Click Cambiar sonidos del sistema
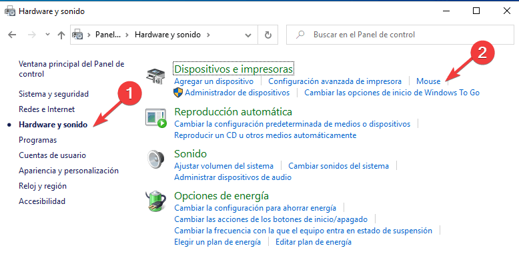This screenshot has height=262, width=519. click(338, 166)
